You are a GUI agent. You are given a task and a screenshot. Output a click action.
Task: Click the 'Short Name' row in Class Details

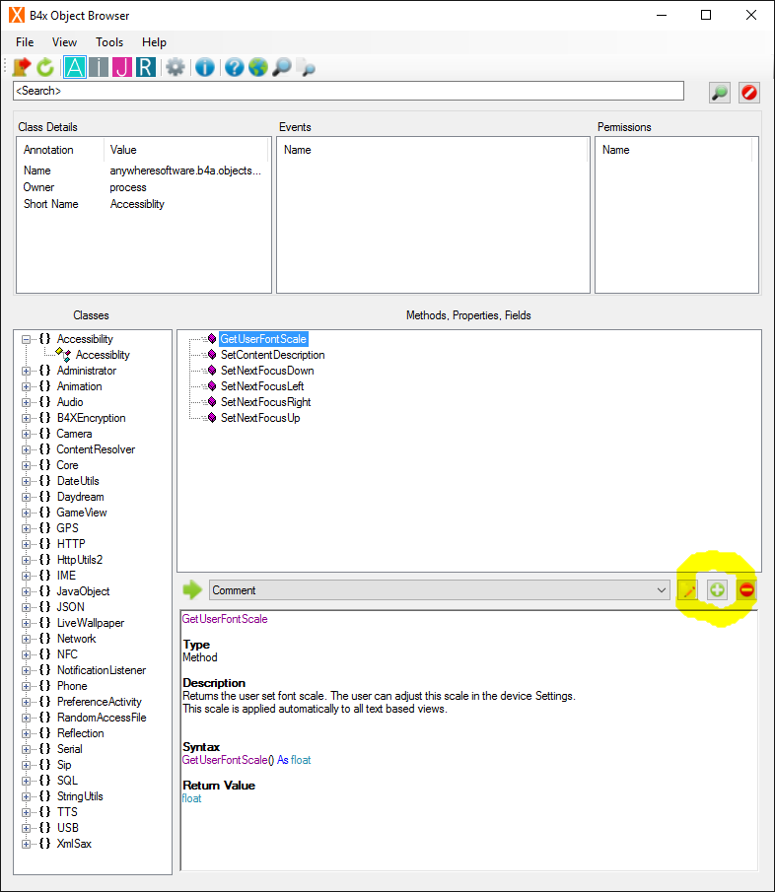coord(143,204)
